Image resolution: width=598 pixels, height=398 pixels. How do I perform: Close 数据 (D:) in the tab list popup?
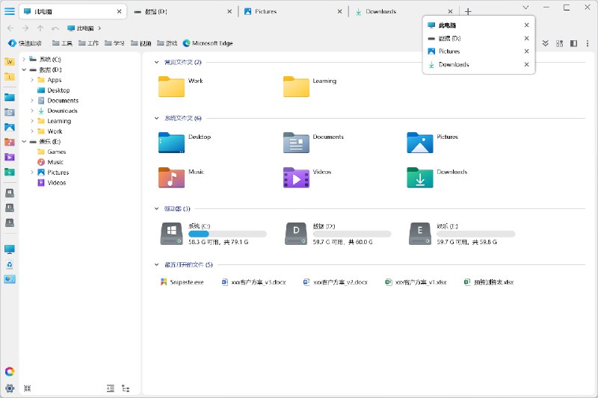(x=526, y=38)
